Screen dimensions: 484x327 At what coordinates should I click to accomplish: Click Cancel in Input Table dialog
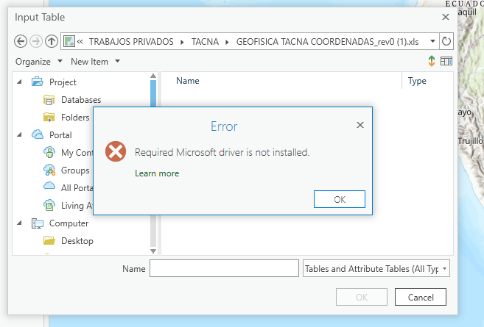pos(420,297)
